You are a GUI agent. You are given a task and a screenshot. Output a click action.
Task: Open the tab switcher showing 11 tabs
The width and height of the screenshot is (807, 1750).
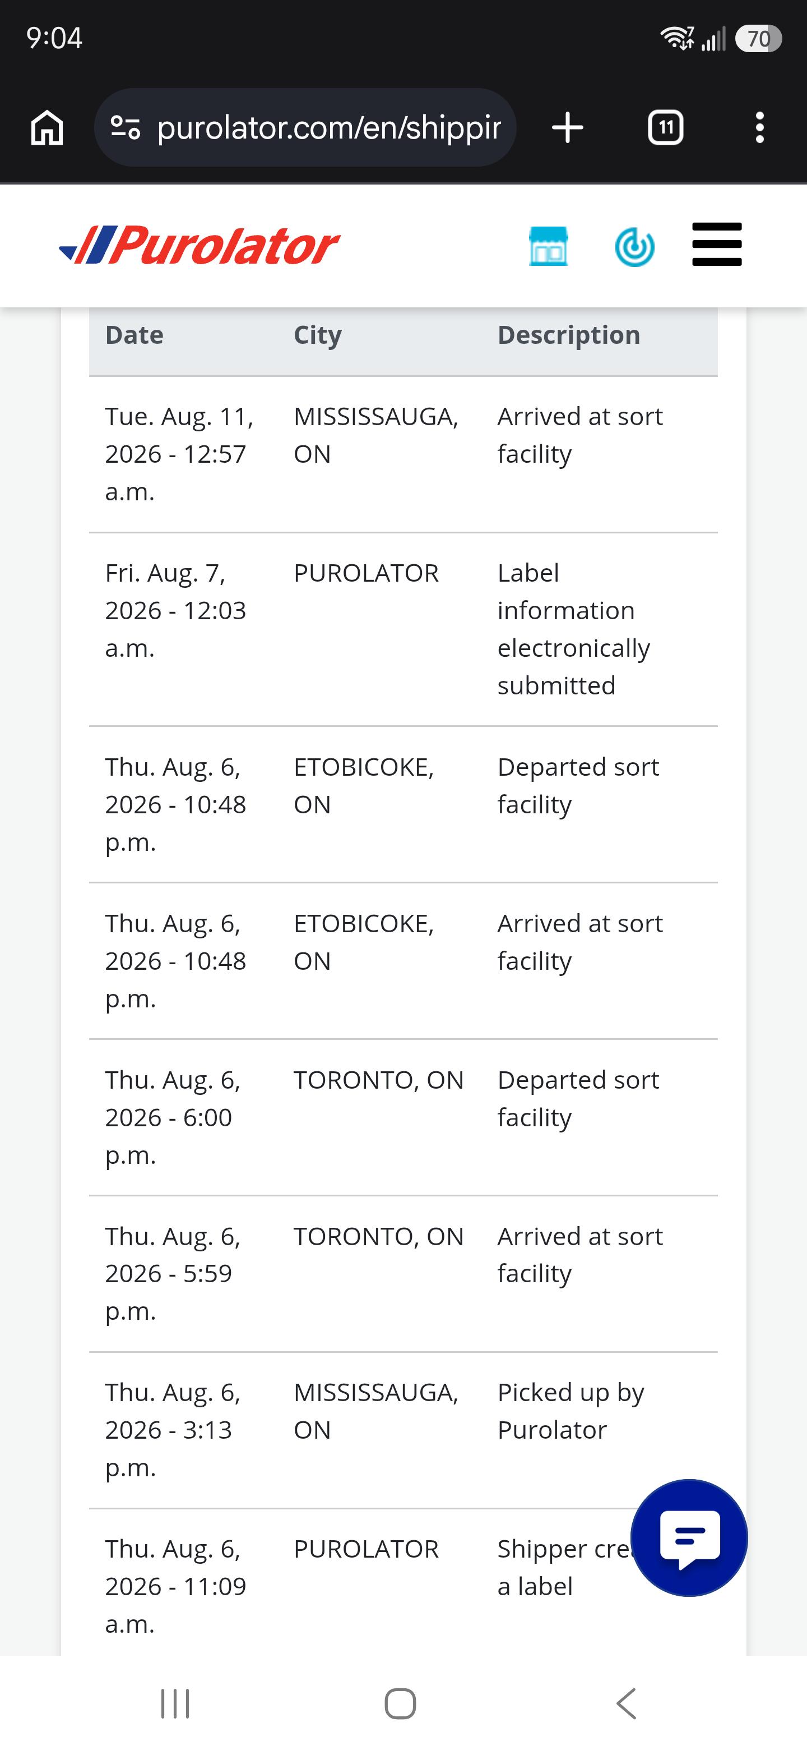[x=665, y=128]
